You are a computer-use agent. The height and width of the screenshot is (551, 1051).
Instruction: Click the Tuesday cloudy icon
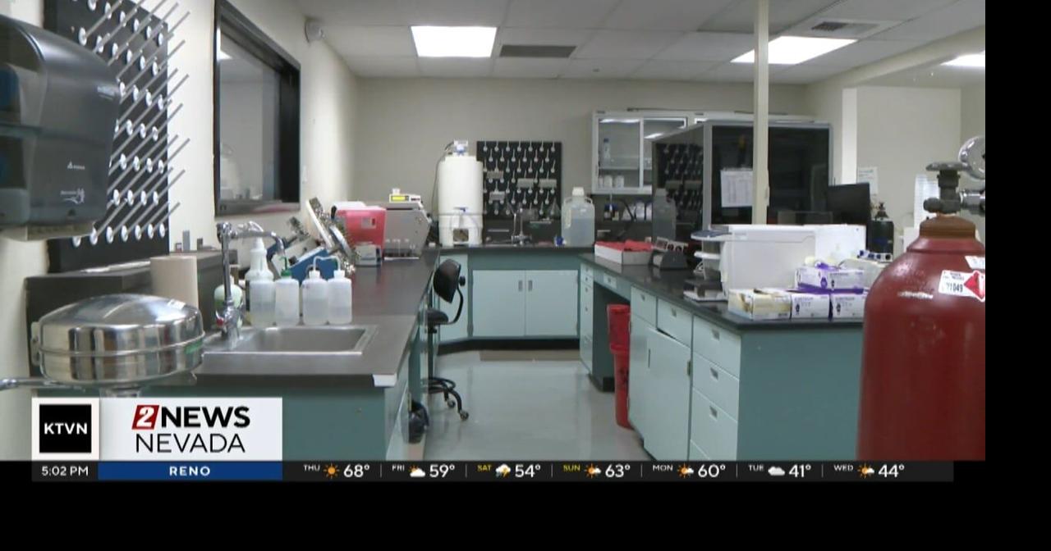(x=776, y=471)
